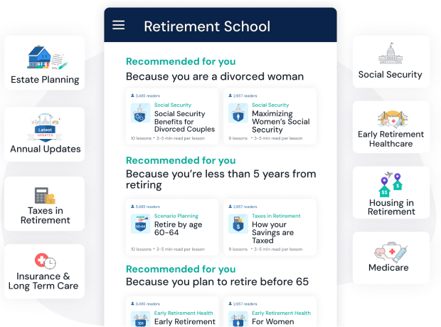
Task: Click the Annual Updates badge icon
Action: 45,127
